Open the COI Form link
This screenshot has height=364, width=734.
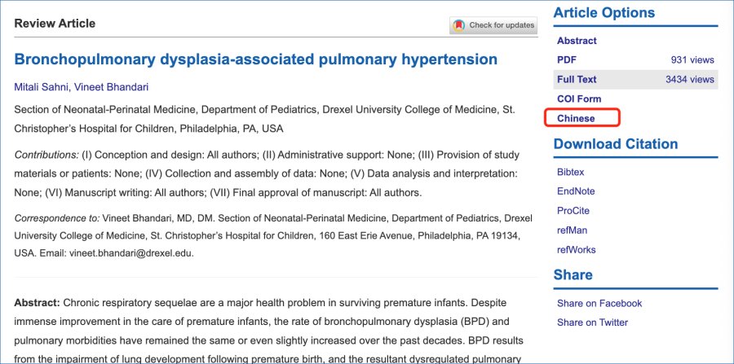click(579, 99)
